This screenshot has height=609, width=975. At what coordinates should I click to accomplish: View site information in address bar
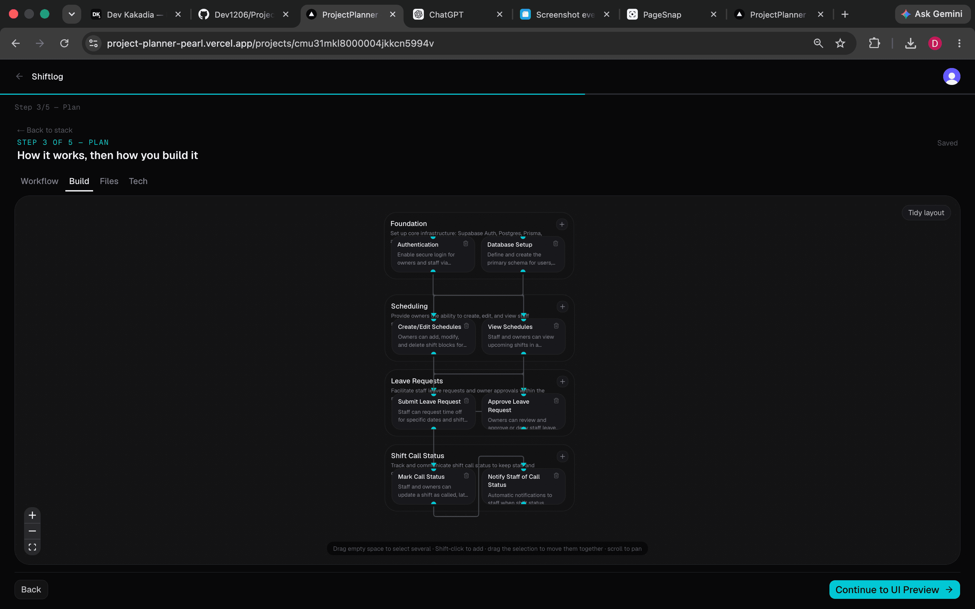click(93, 43)
